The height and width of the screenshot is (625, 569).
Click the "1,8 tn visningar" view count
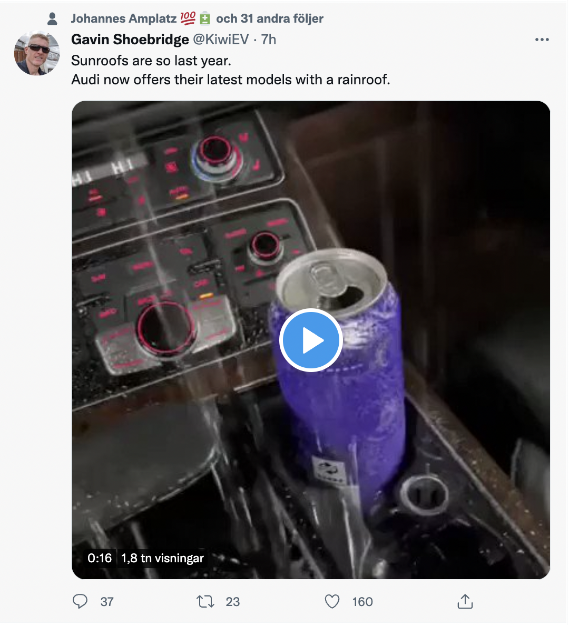162,558
